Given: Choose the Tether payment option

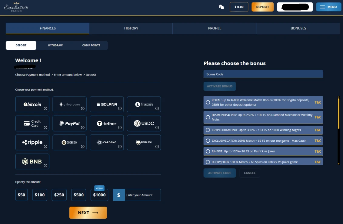Looking at the screenshot, I should [107, 123].
